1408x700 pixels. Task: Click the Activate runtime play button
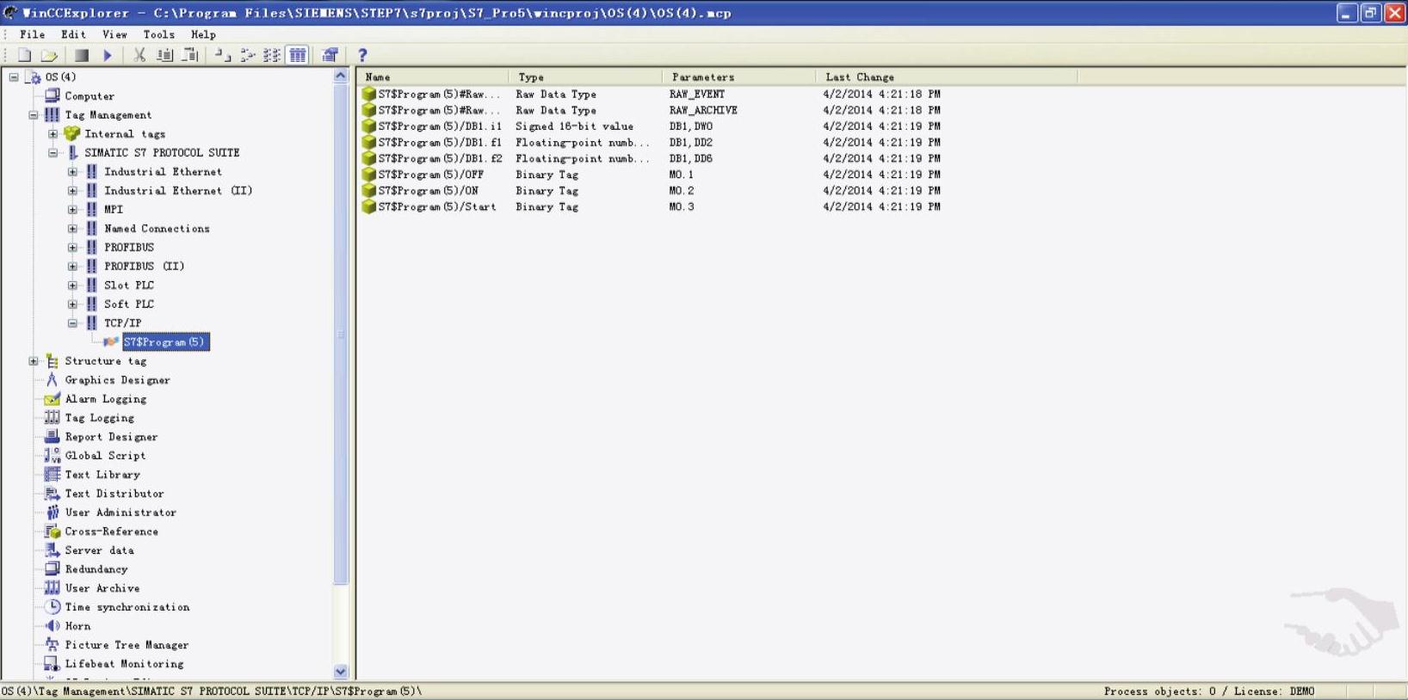click(x=108, y=56)
